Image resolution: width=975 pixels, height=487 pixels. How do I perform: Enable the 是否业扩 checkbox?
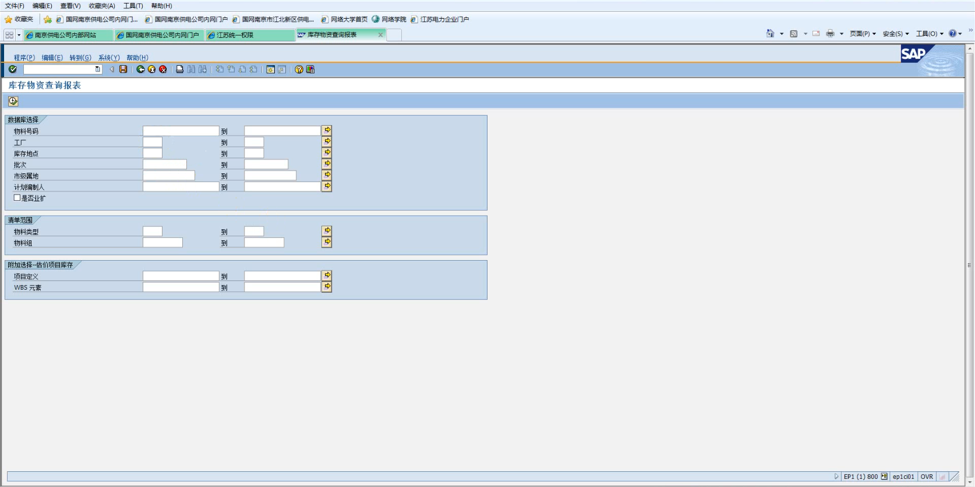pos(17,198)
